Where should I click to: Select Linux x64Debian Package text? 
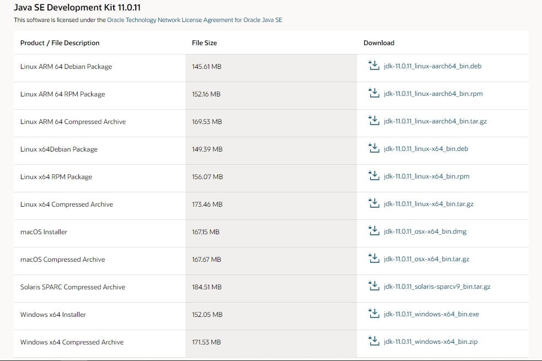59,149
